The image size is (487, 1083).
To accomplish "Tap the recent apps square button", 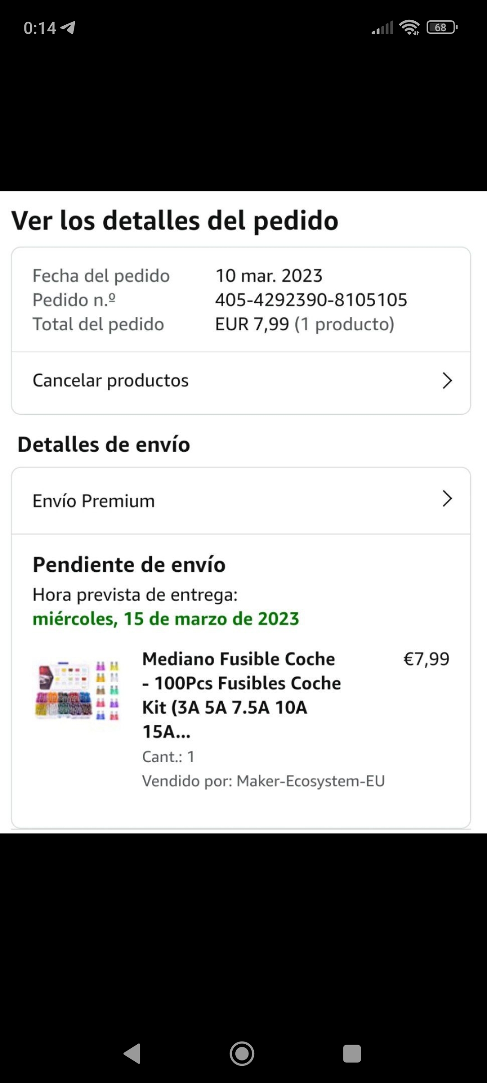I will point(352,1054).
